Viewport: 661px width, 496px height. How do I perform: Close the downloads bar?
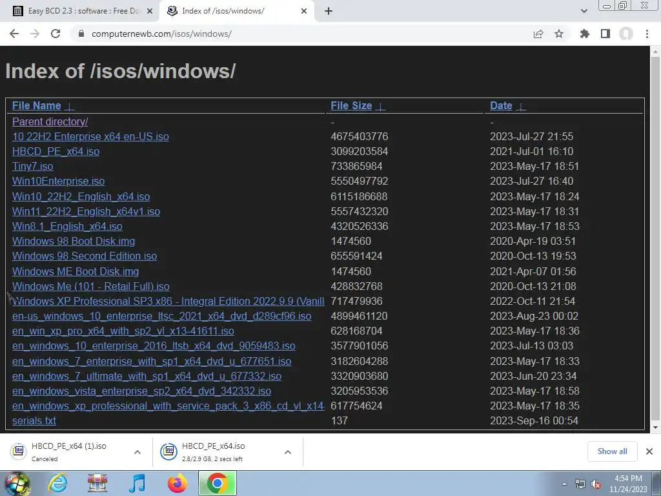pyautogui.click(x=649, y=451)
